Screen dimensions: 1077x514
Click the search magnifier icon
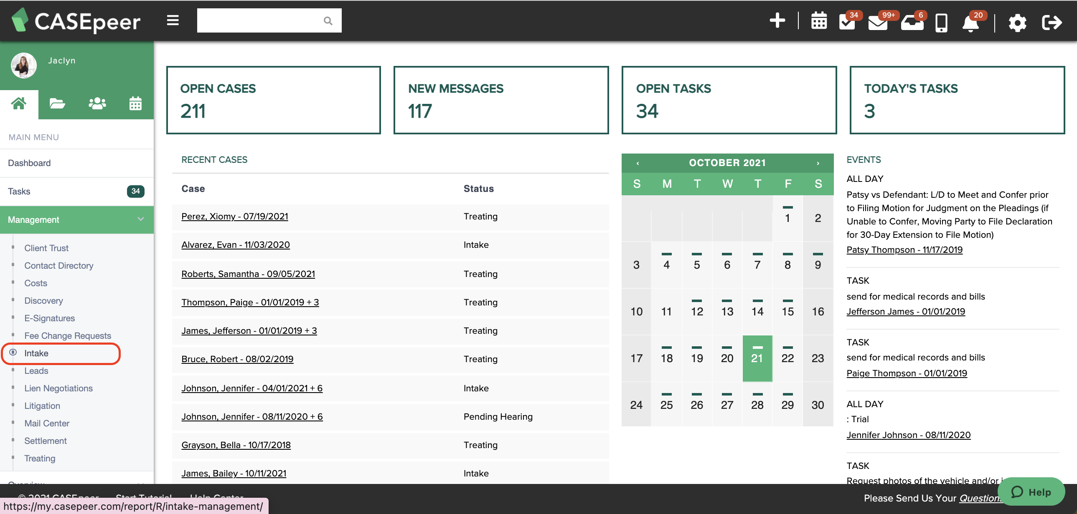[328, 20]
